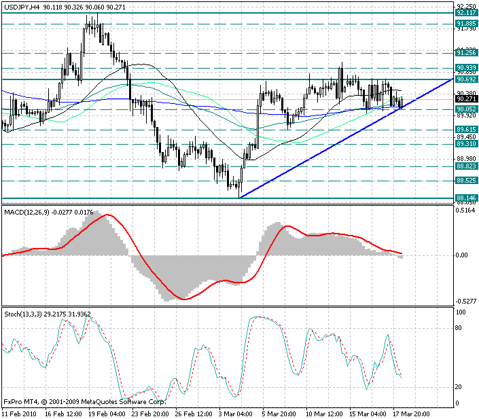Click the 89.920 price scale value
Viewport: 479px width, 419px height.
pyautogui.click(x=466, y=115)
